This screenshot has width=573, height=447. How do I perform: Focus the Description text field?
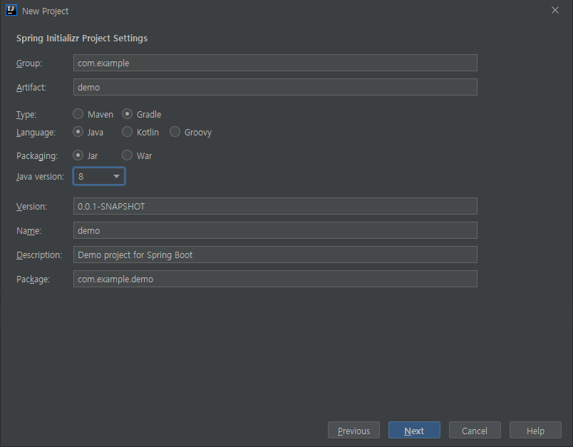pos(275,255)
